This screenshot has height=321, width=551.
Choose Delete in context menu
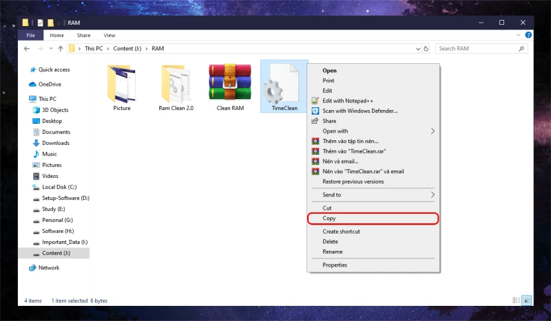click(373, 242)
